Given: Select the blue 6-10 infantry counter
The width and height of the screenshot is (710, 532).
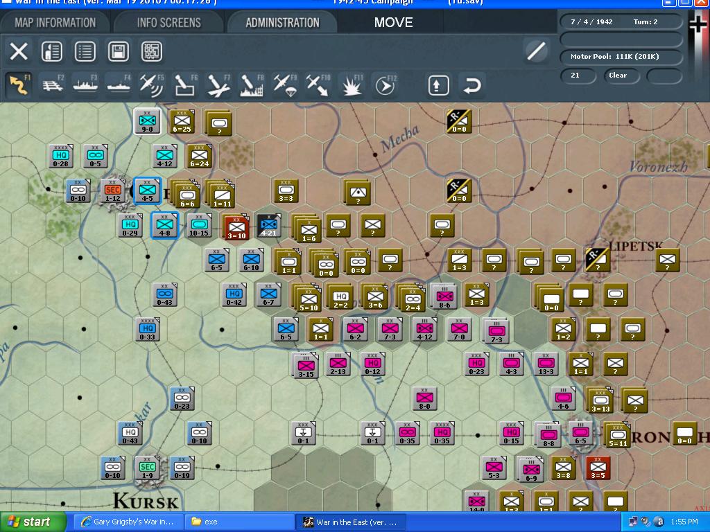Looking at the screenshot, I should click(251, 260).
